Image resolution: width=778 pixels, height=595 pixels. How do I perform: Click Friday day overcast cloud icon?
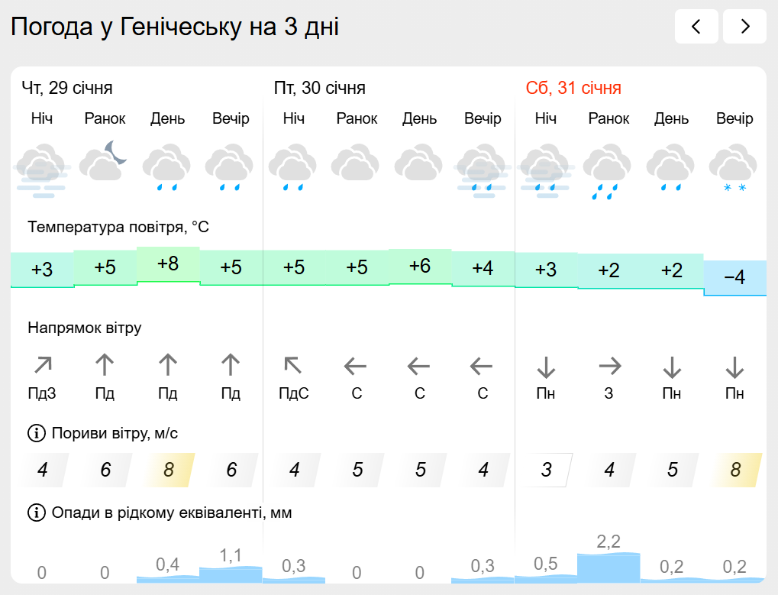pos(419,163)
